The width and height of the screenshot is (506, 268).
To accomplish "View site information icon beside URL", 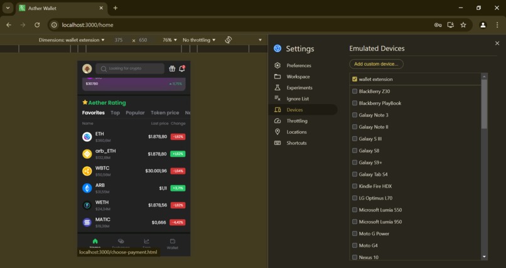I will coord(54,25).
